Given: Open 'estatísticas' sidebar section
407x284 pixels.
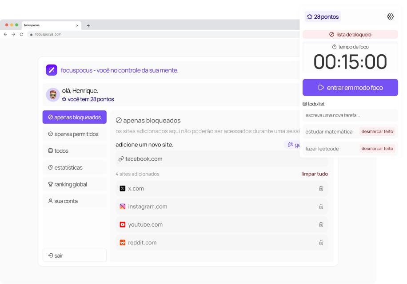Looking at the screenshot, I should tap(74, 168).
